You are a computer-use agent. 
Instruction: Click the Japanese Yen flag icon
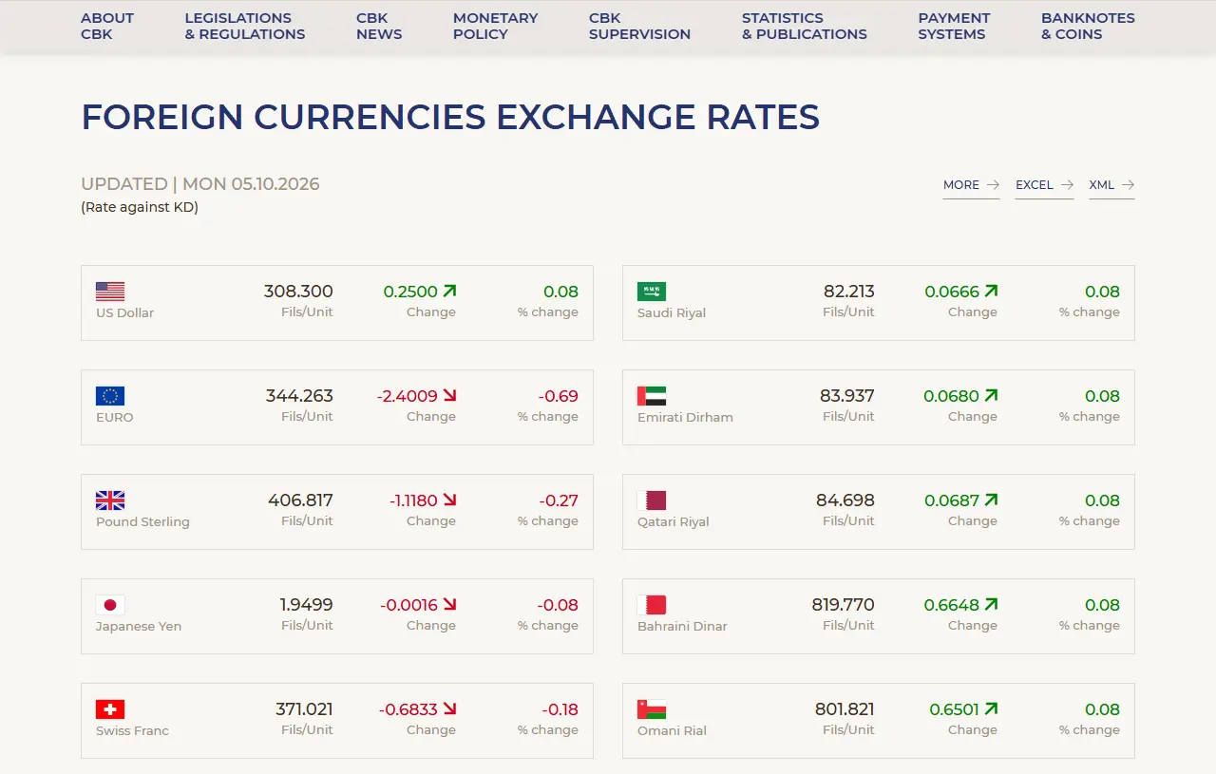[x=110, y=605]
